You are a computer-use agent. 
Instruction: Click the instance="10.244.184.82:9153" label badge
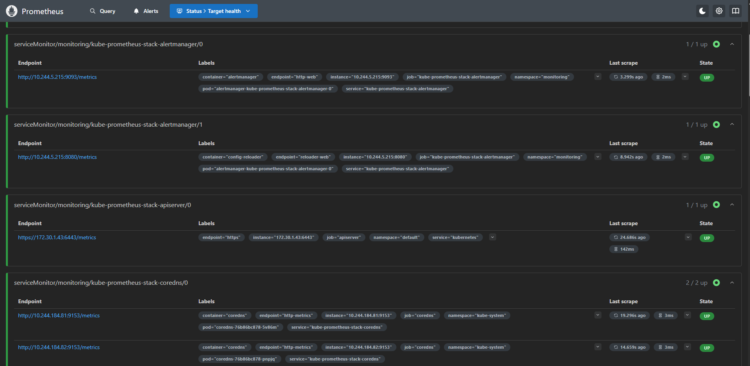(359, 347)
